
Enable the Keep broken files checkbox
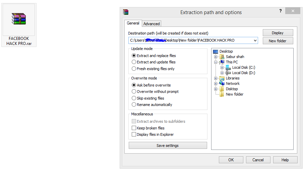tap(134, 128)
